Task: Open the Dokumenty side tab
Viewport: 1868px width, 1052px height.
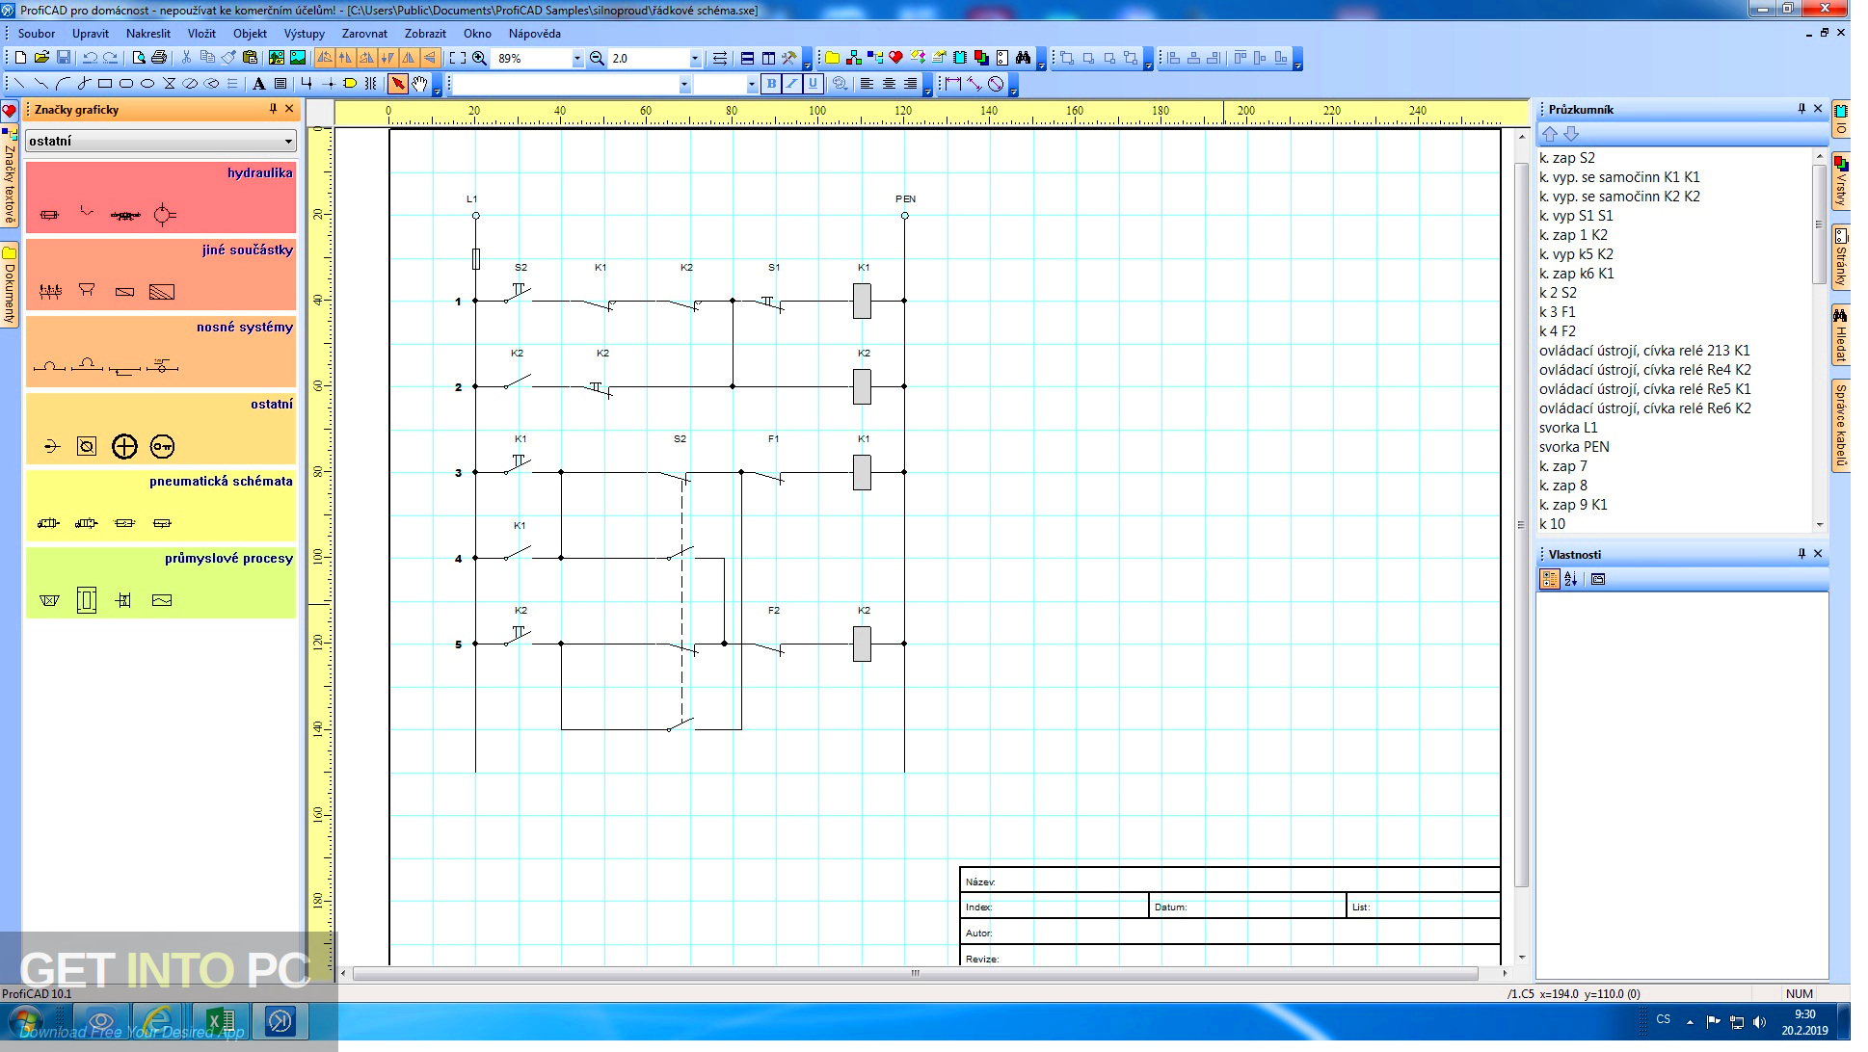Action: 10,286
